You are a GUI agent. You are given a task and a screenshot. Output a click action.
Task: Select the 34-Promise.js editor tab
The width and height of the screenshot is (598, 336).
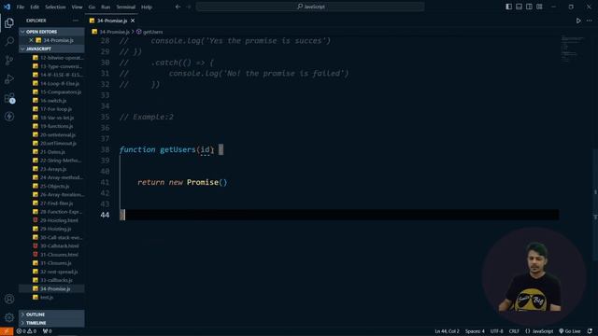pyautogui.click(x=112, y=21)
